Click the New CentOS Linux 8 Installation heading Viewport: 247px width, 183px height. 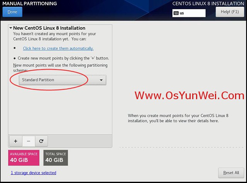tap(49, 28)
